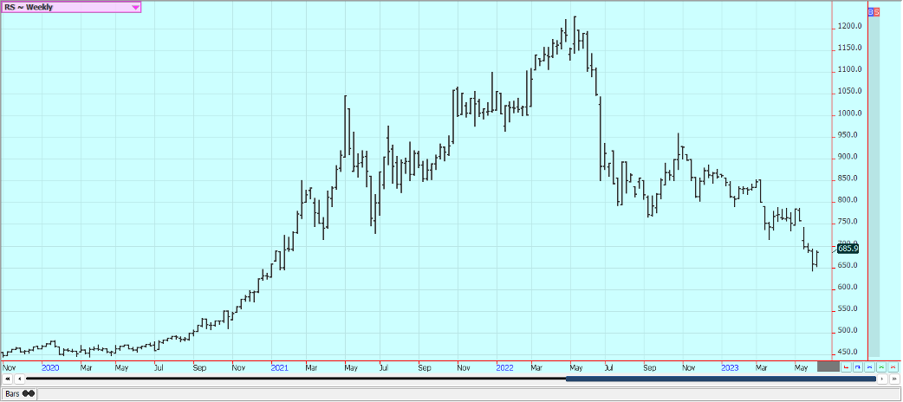Click the red S sell marker
The height and width of the screenshot is (402, 903).
click(x=876, y=11)
